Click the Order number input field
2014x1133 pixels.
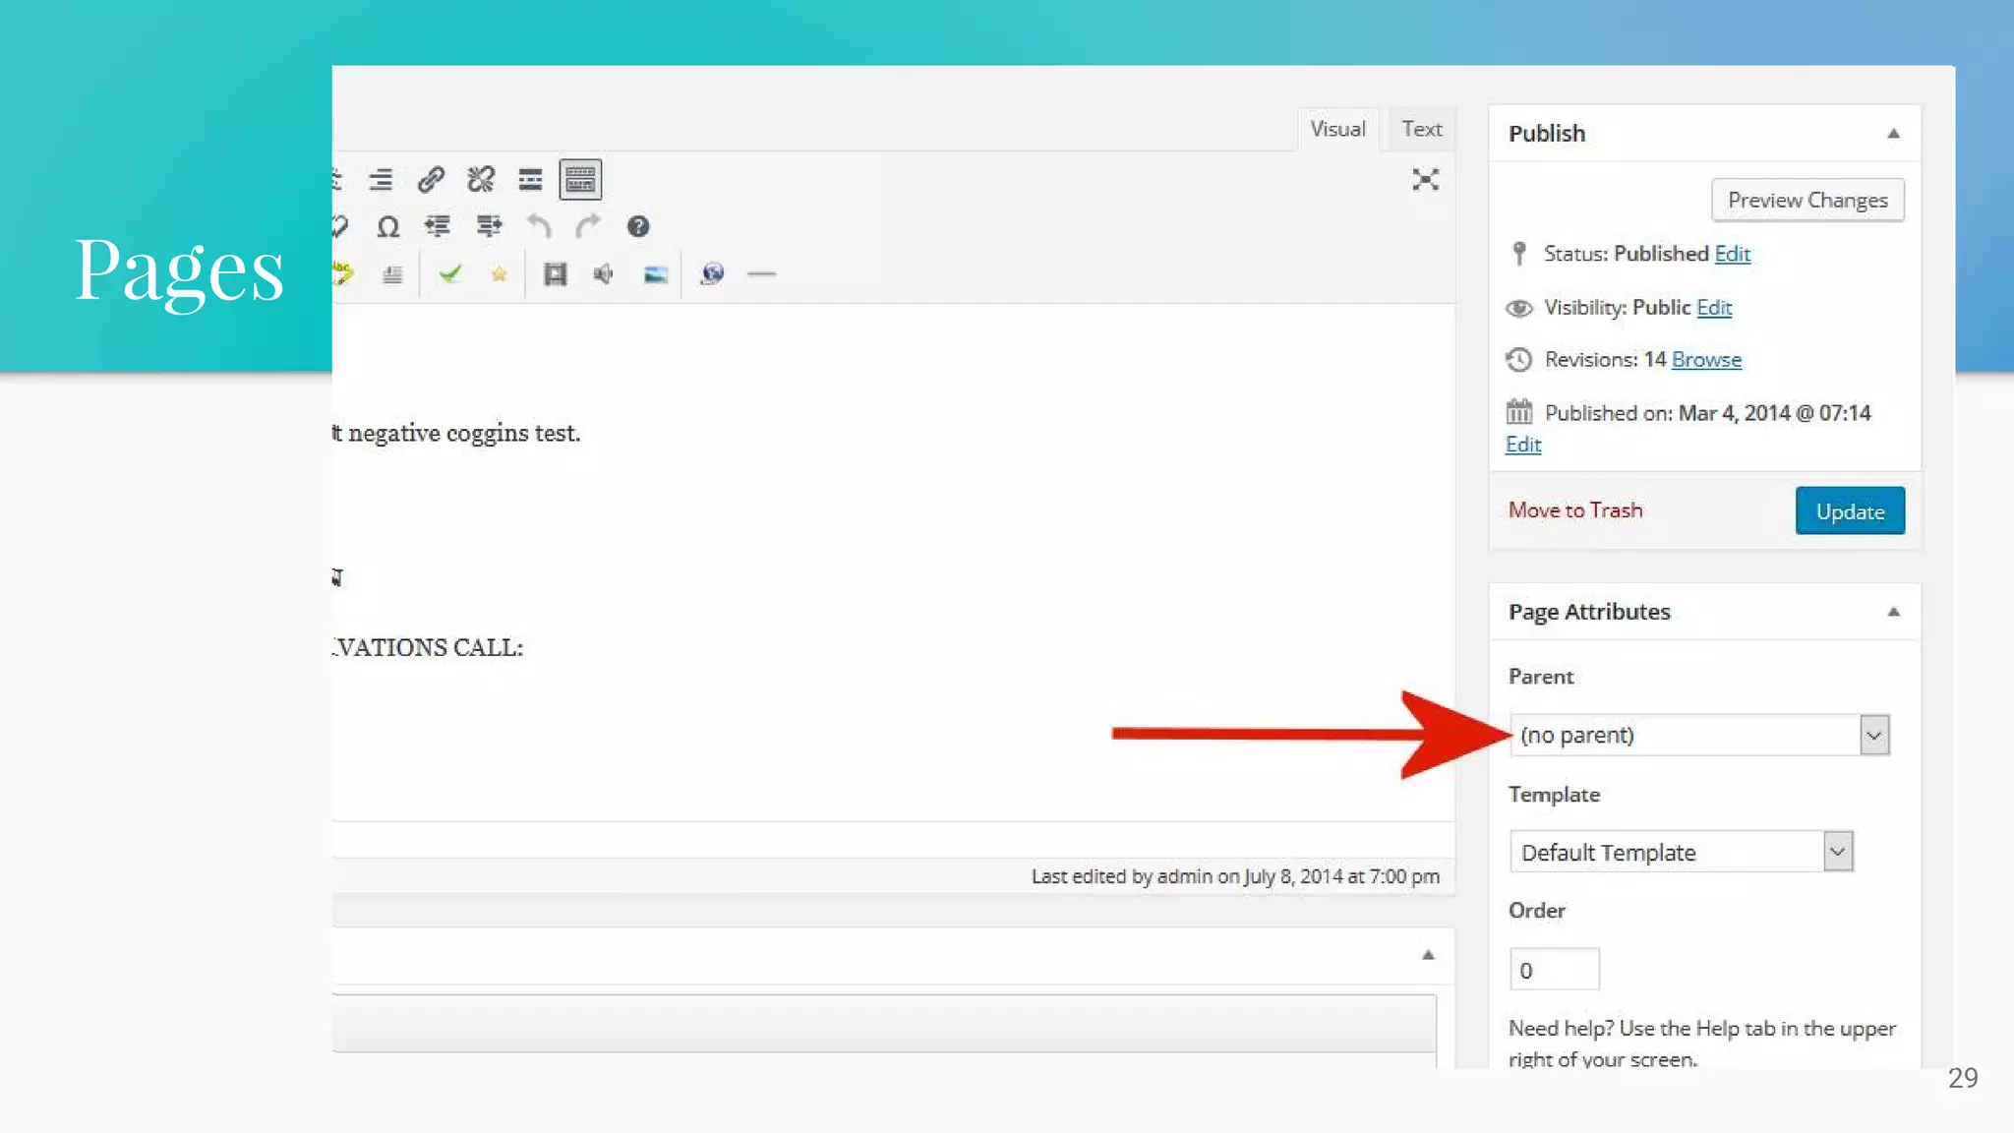(1554, 970)
